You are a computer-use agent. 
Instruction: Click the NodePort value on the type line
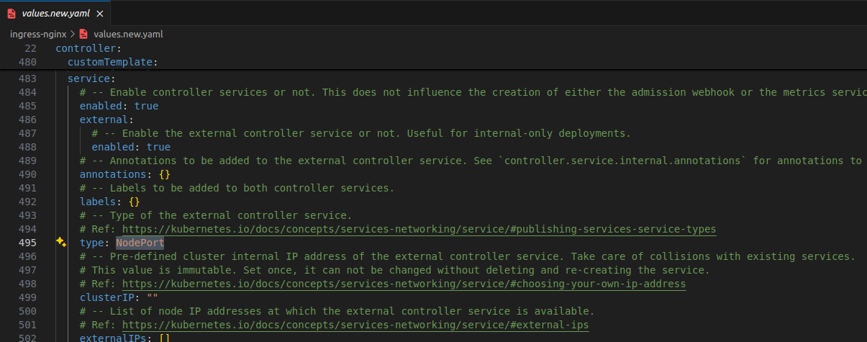coord(140,243)
